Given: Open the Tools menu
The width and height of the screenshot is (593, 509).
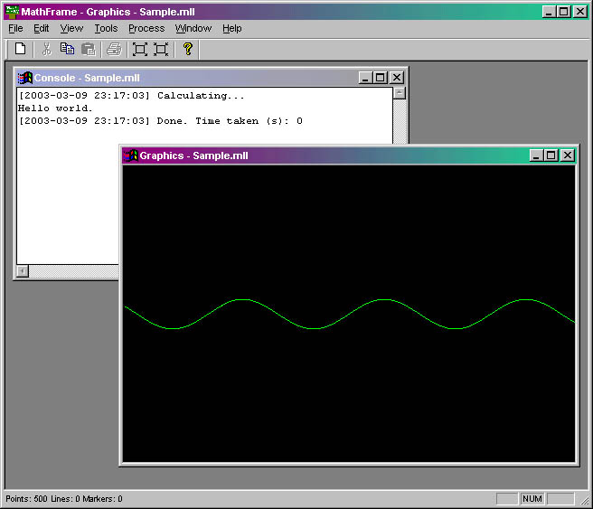Looking at the screenshot, I should [x=106, y=28].
